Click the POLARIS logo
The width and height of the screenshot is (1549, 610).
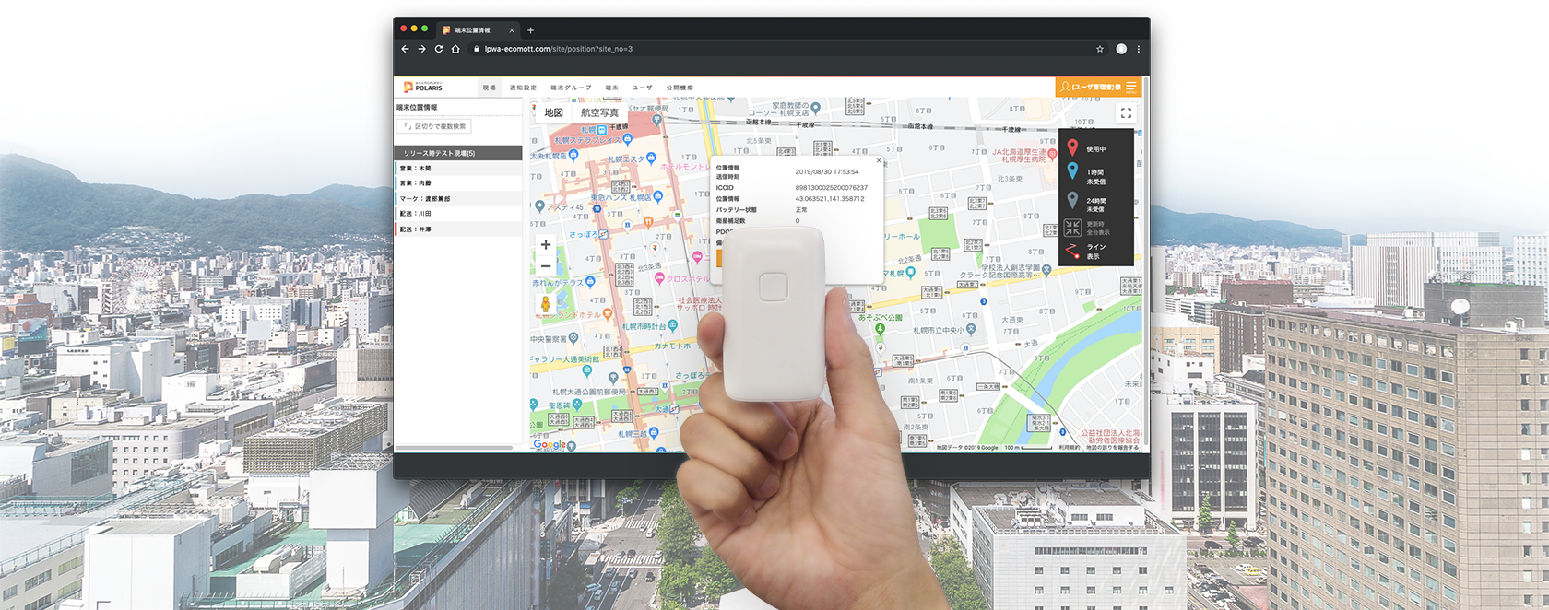[x=423, y=88]
